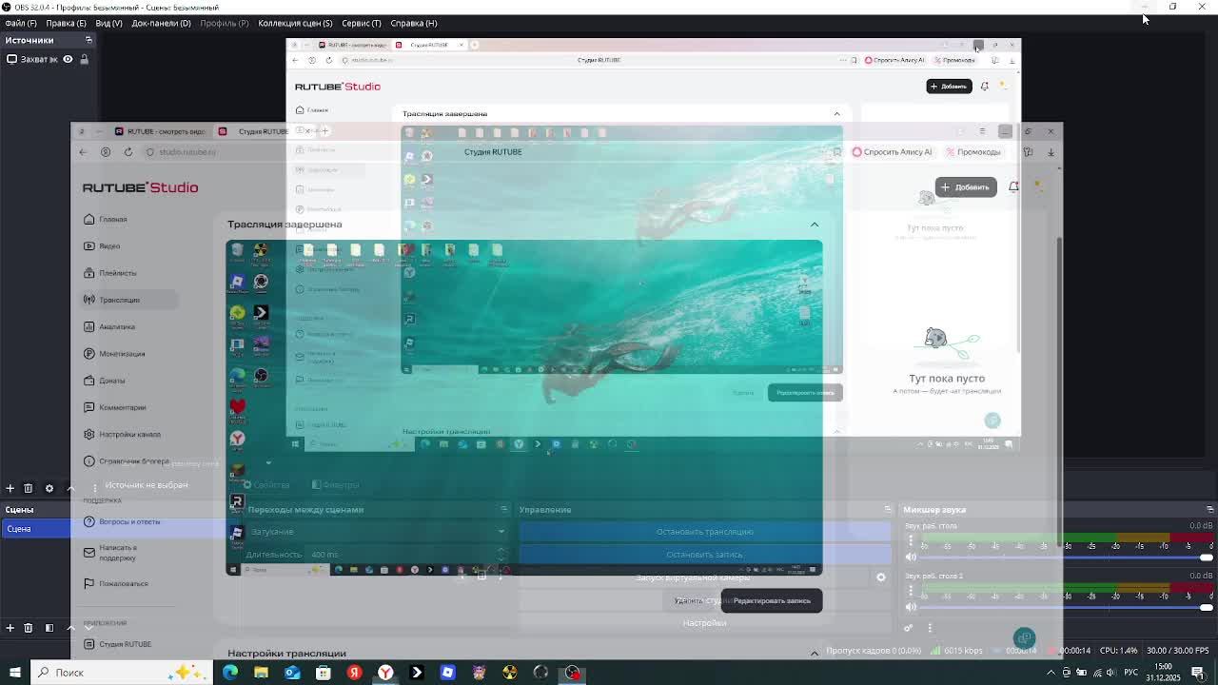Add a new source with plus icon
The height and width of the screenshot is (685, 1218).
click(x=10, y=488)
